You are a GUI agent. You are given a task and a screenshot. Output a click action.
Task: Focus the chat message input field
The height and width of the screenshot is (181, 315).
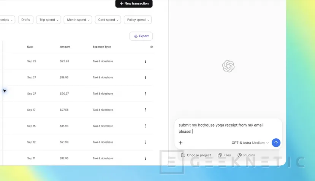pos(228,128)
